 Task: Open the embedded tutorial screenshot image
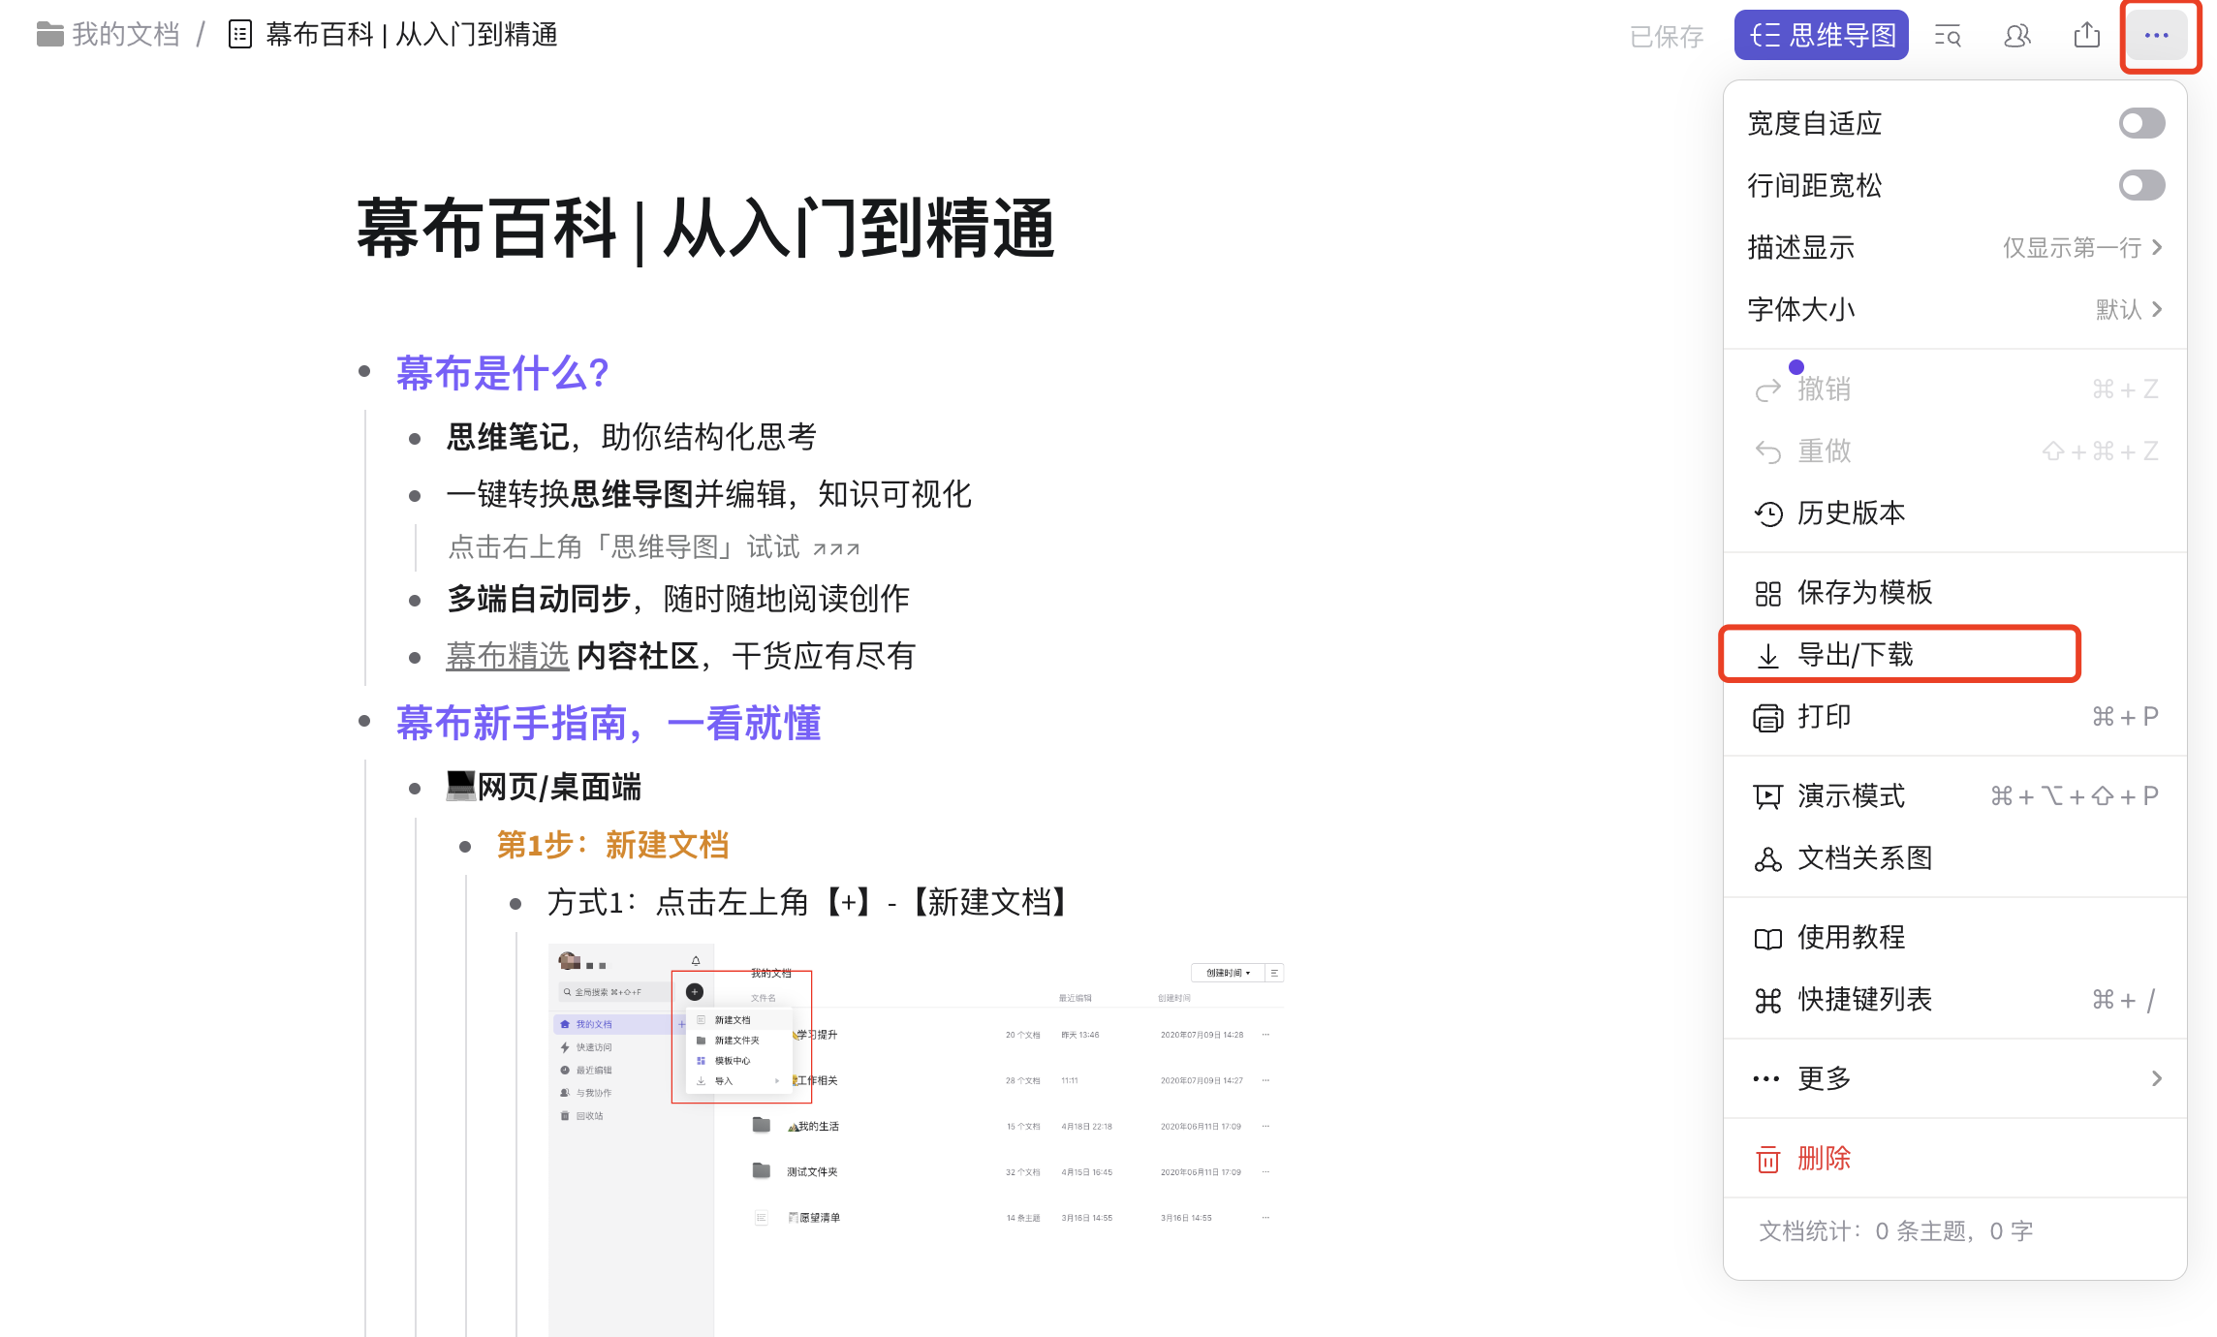(917, 1139)
